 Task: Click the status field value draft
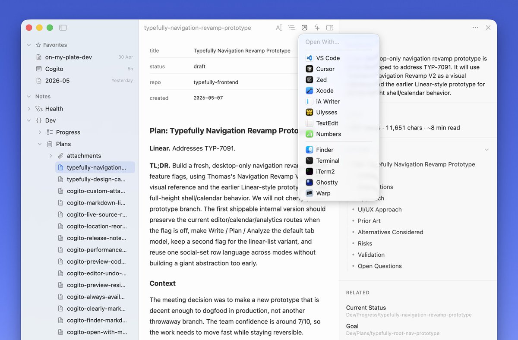(199, 66)
